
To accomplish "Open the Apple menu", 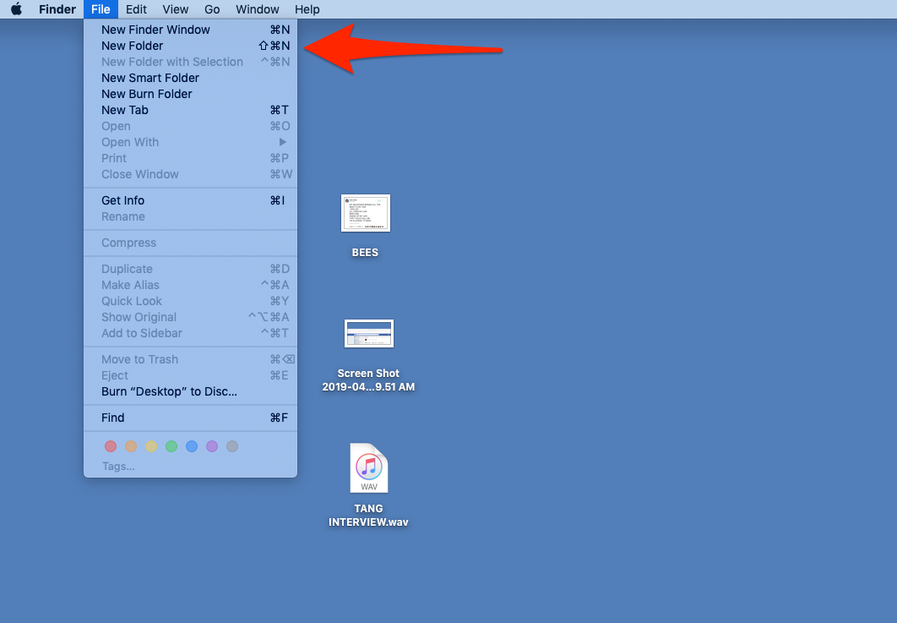I will coord(16,9).
